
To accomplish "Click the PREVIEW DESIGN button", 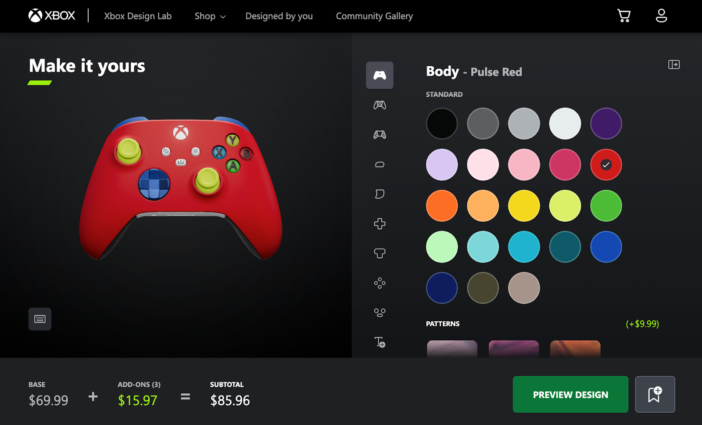I will tap(570, 394).
